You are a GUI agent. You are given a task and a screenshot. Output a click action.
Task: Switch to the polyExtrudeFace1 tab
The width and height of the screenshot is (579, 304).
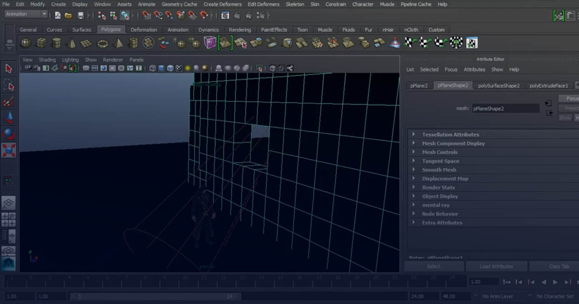point(550,85)
